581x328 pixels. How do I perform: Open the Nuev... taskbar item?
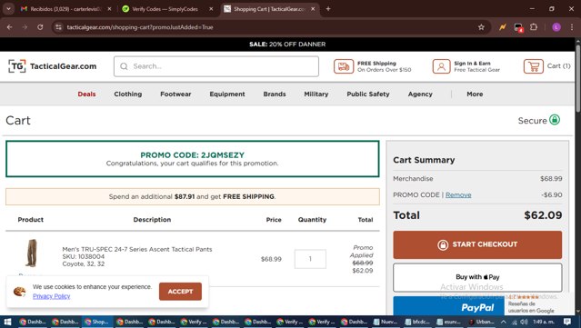[x=386, y=322]
